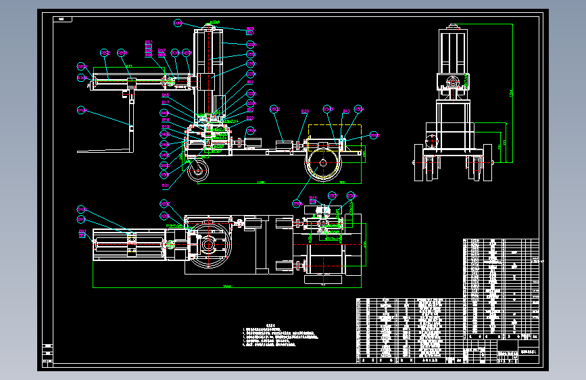
Task: Click the B10 callout label
Action: [x=250, y=33]
